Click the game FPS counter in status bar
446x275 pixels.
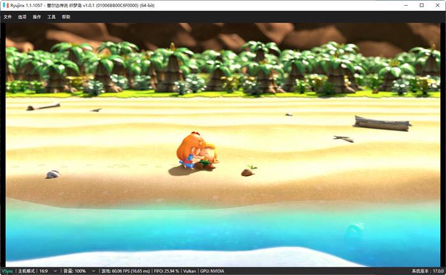pyautogui.click(x=125, y=271)
